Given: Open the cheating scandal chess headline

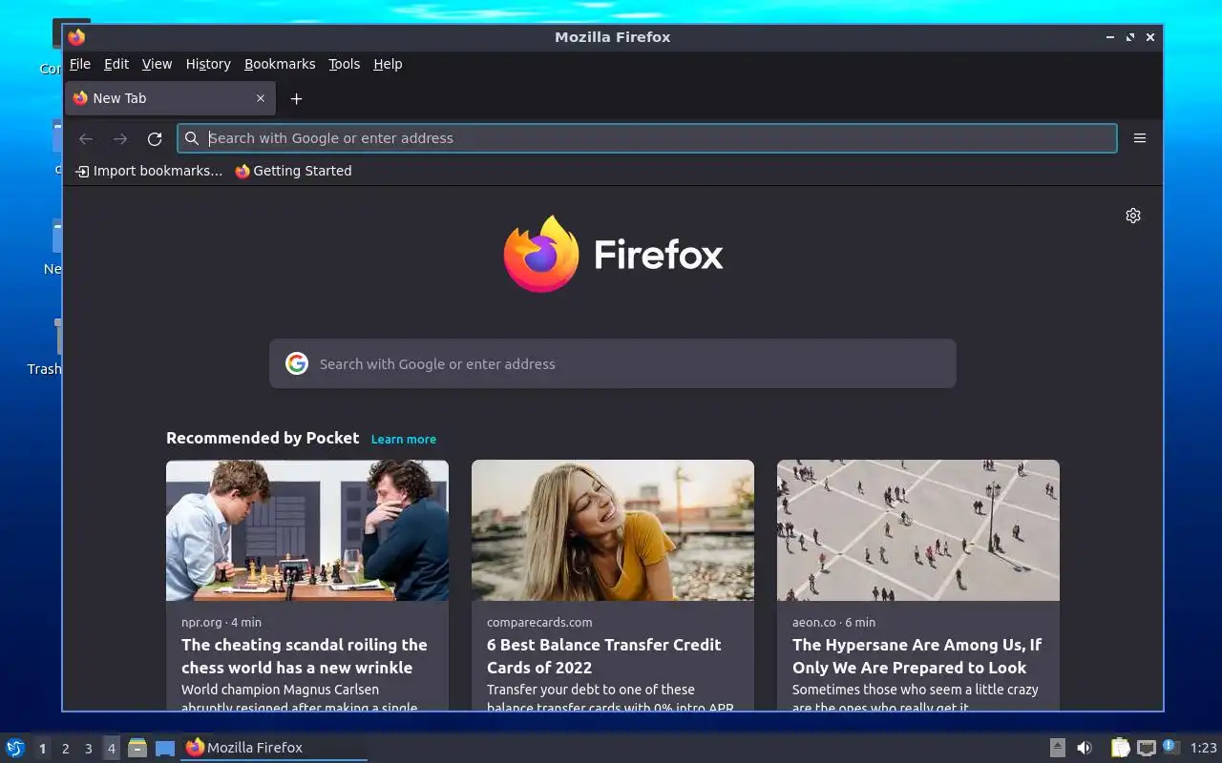Looking at the screenshot, I should point(305,656).
